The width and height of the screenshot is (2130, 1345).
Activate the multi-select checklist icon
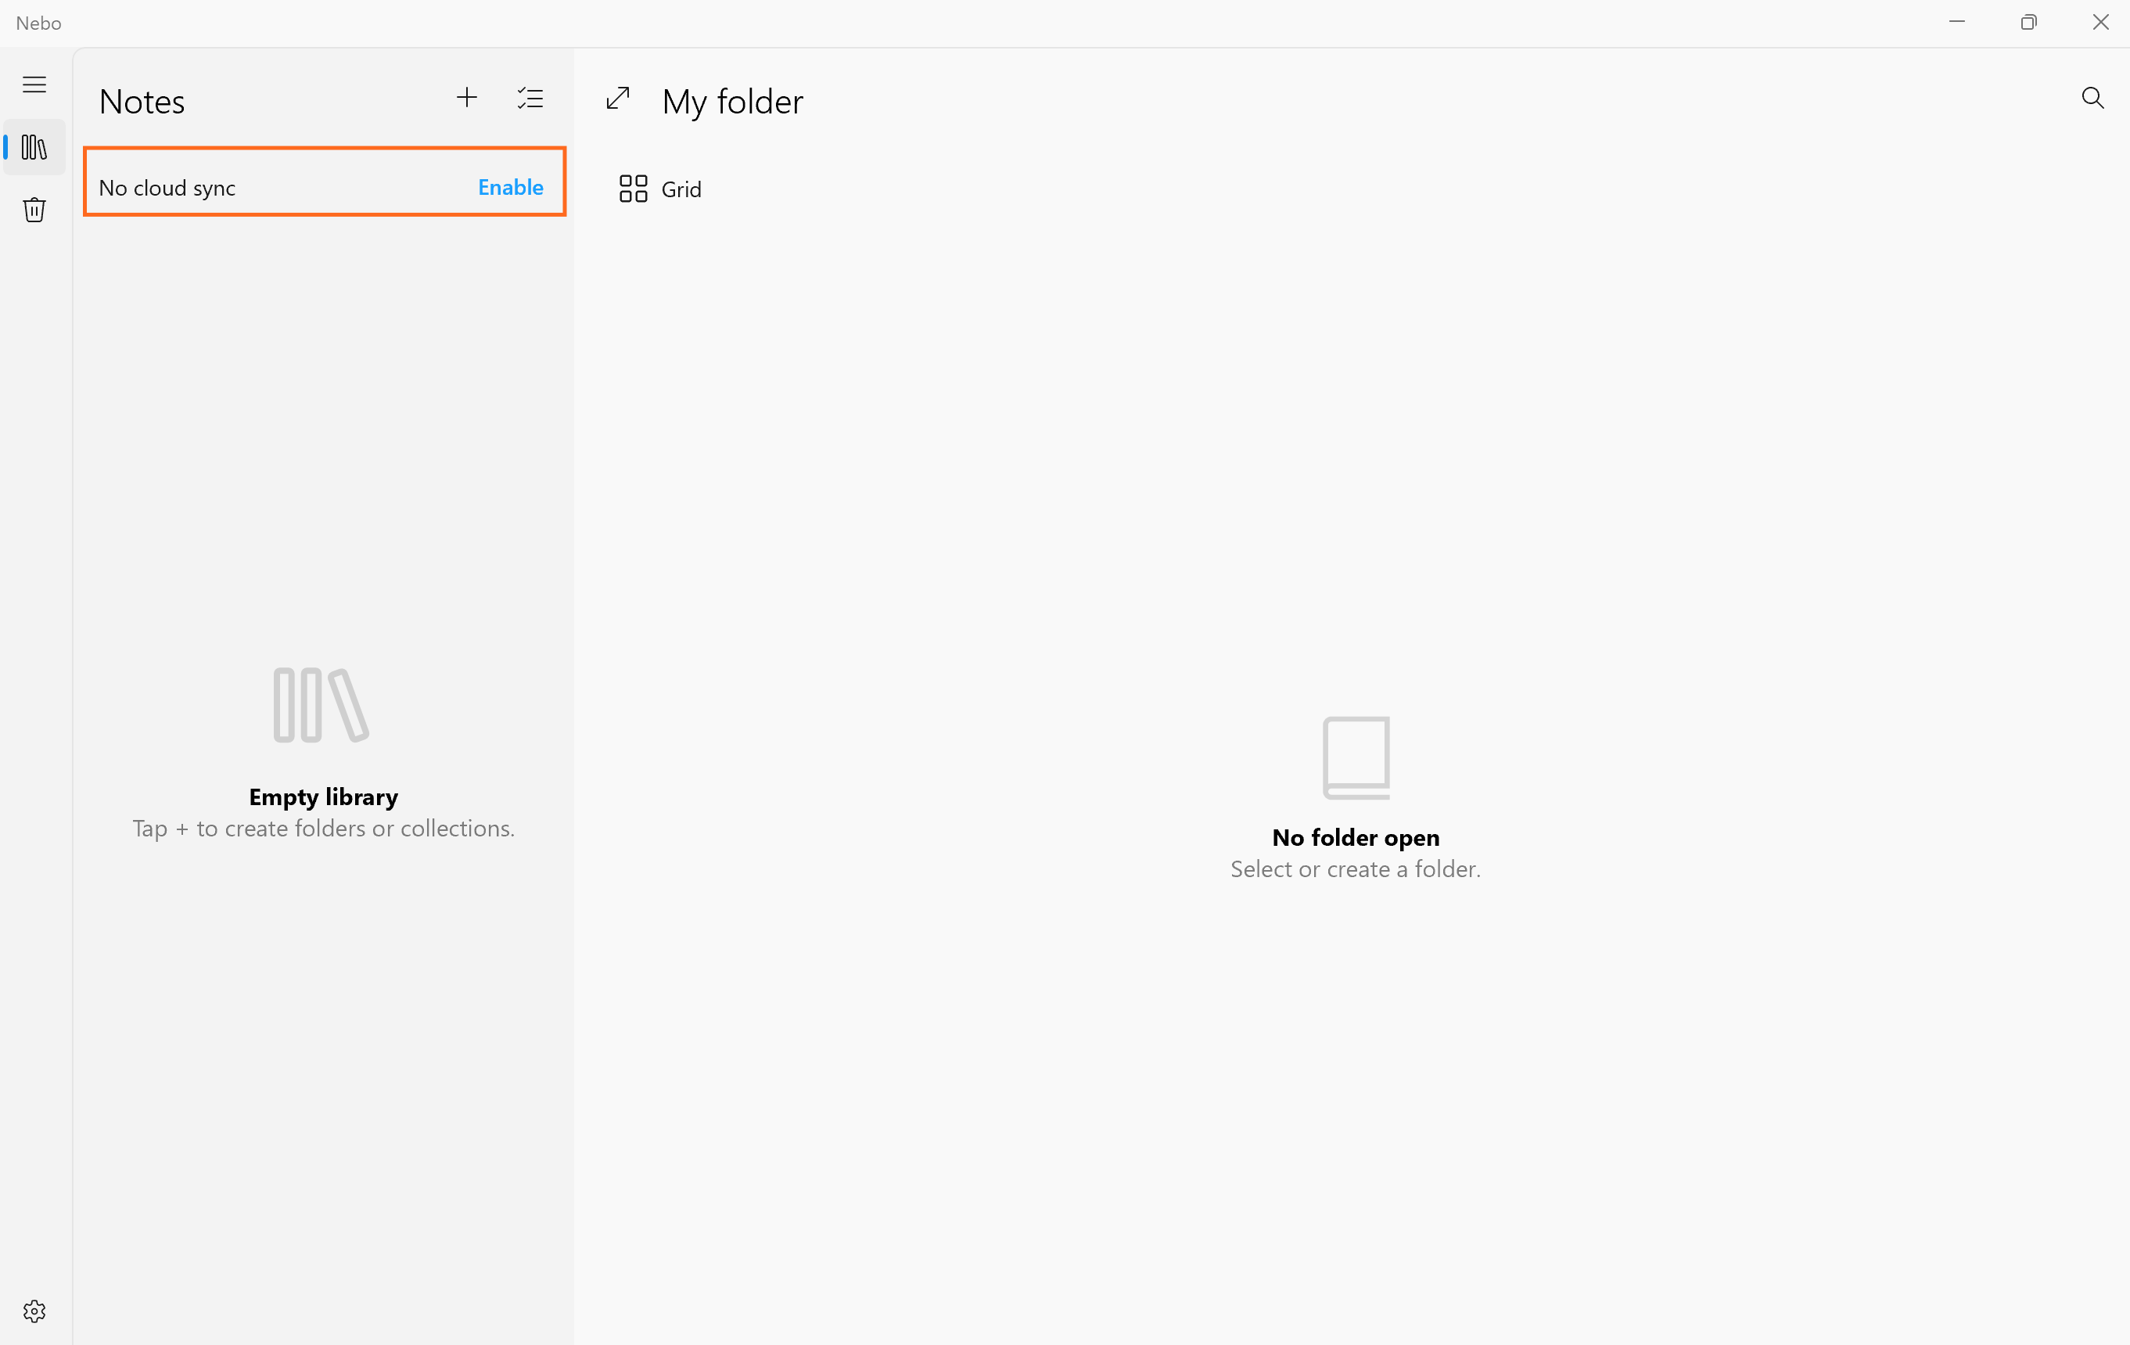click(x=530, y=97)
